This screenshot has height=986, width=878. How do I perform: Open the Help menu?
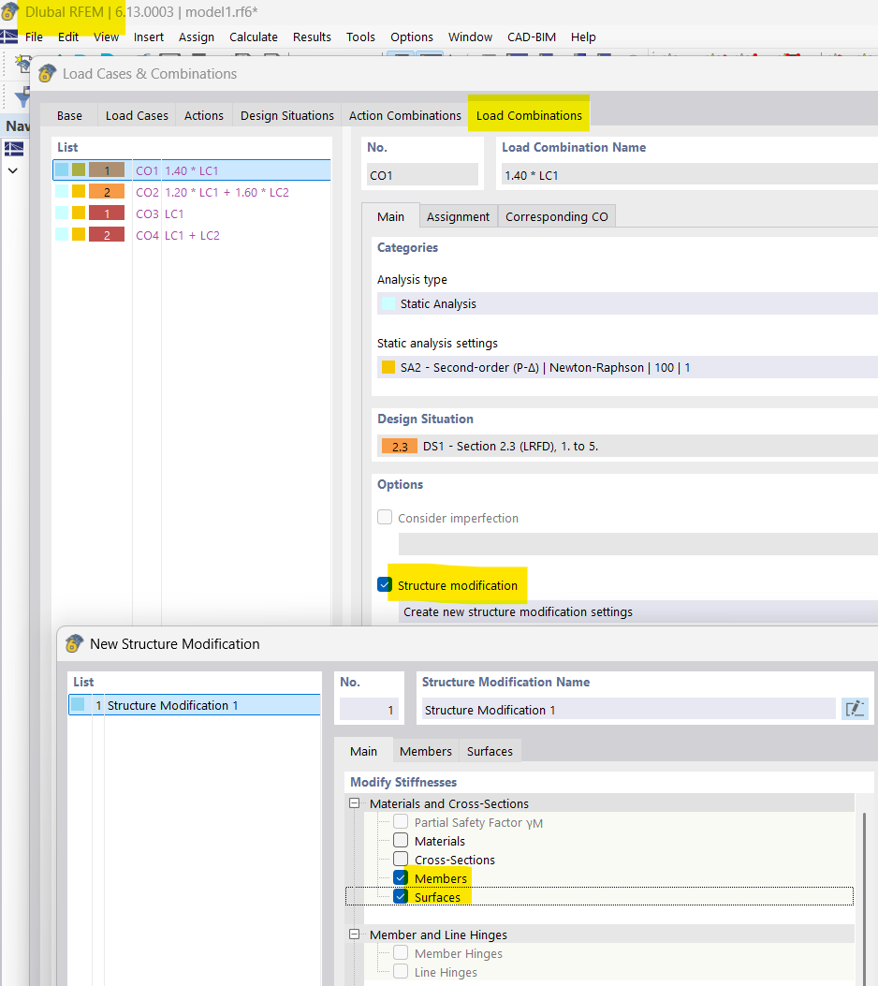tap(583, 37)
